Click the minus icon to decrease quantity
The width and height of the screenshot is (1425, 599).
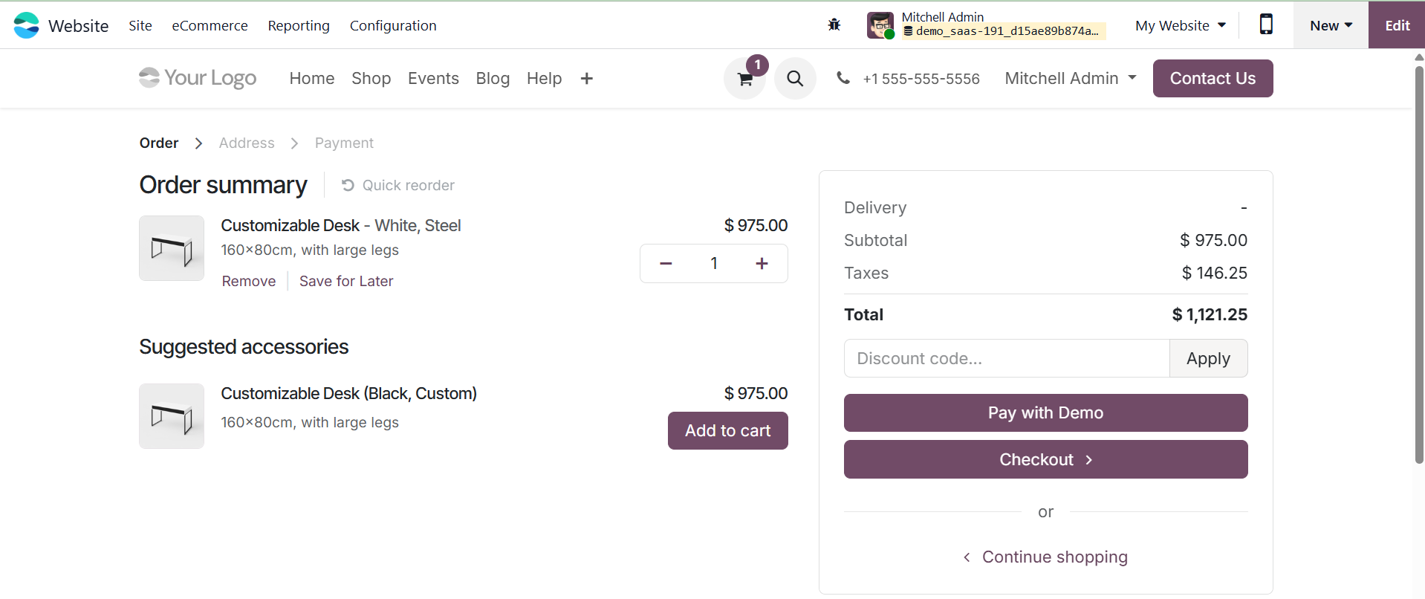point(666,264)
